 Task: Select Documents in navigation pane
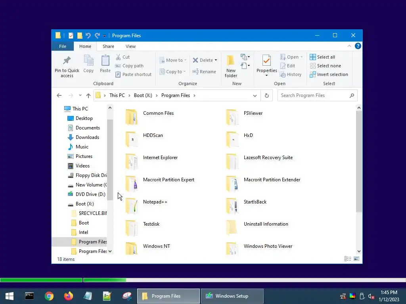click(x=87, y=128)
